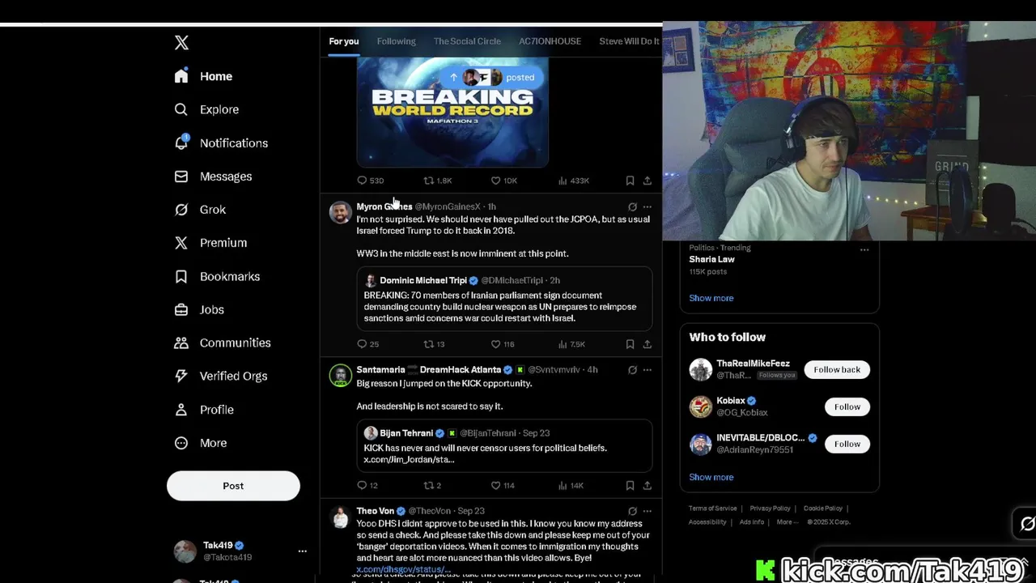
Task: Open more options on Santamaria post
Action: tap(647, 370)
